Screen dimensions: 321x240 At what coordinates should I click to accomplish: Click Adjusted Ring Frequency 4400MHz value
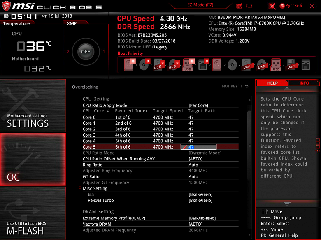[198, 171]
